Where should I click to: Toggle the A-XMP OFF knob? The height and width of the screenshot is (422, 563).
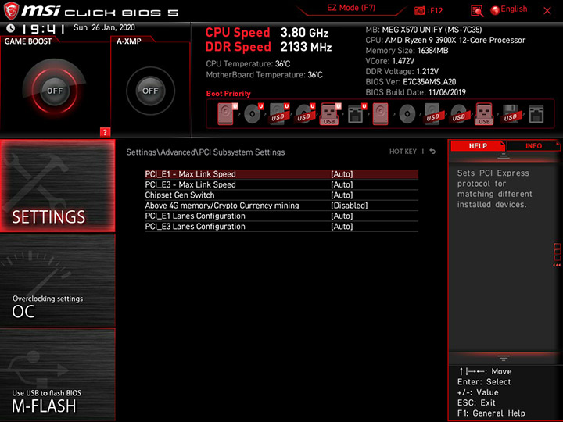[150, 91]
